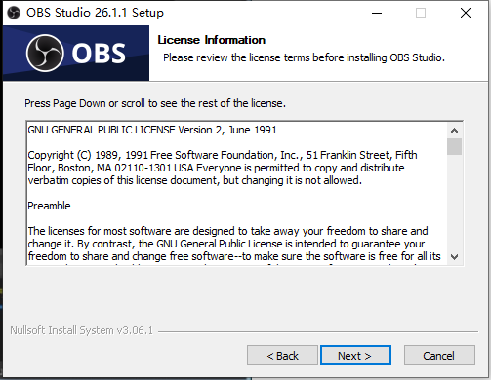The height and width of the screenshot is (380, 491).
Task: Go to the next step with Next >
Action: (x=355, y=356)
